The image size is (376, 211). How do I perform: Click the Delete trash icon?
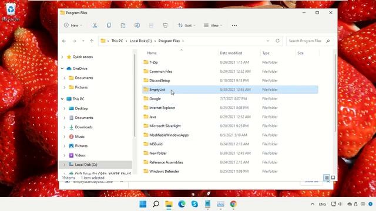coord(165,25)
